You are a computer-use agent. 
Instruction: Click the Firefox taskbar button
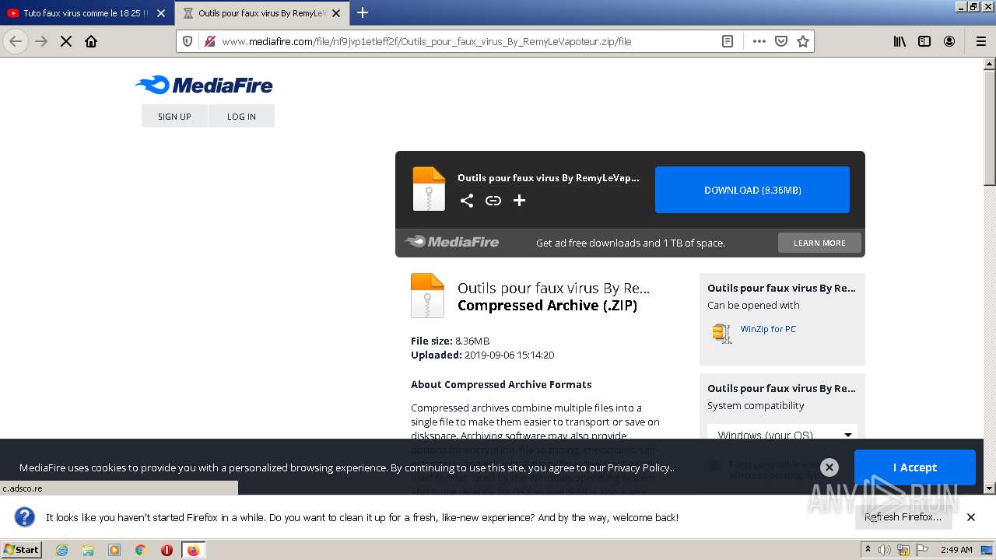[x=194, y=550]
